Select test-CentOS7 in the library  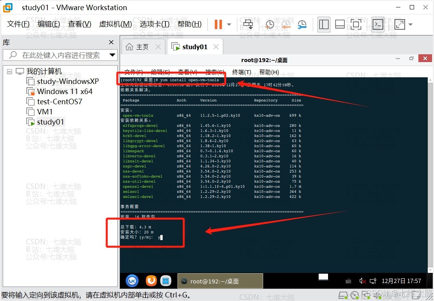coord(59,102)
